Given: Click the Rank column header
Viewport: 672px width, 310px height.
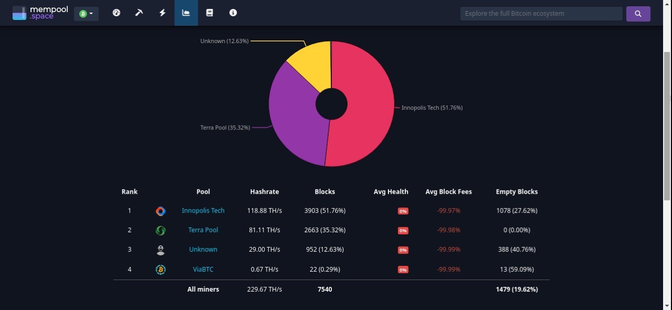Looking at the screenshot, I should [130, 192].
